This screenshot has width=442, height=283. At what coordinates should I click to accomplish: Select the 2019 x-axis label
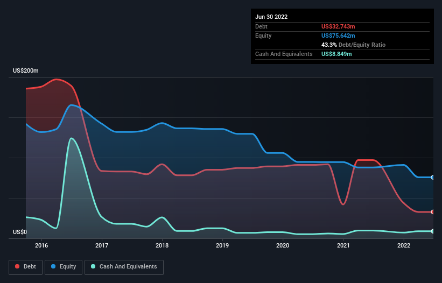[222, 245]
